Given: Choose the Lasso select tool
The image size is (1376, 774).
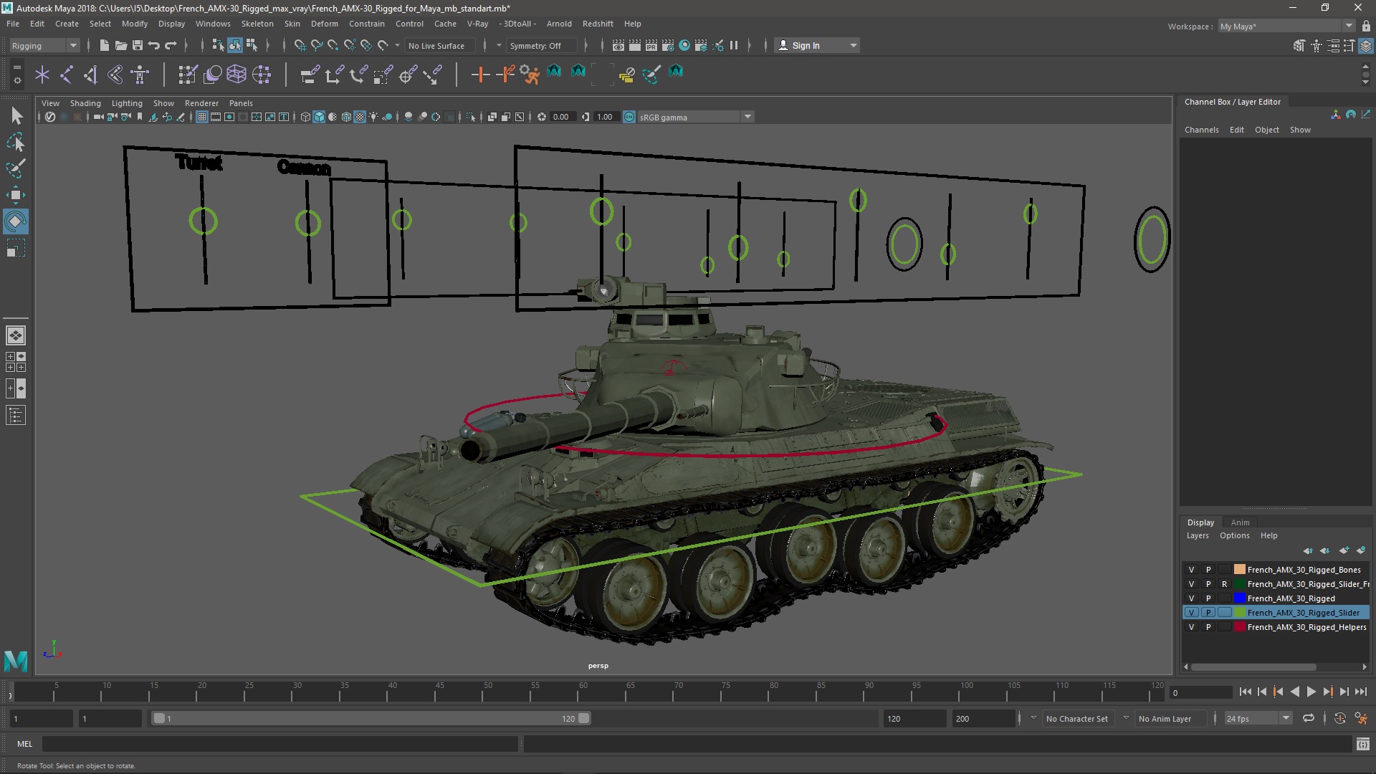Looking at the screenshot, I should (x=16, y=142).
